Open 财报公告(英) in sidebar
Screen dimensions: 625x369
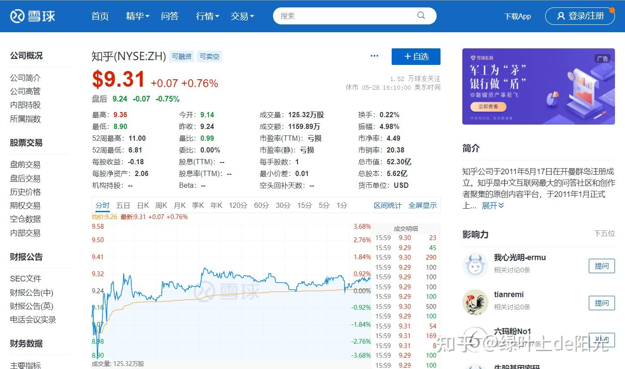click(31, 306)
